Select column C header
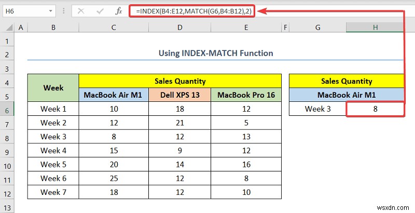The height and width of the screenshot is (213, 415). (114, 28)
